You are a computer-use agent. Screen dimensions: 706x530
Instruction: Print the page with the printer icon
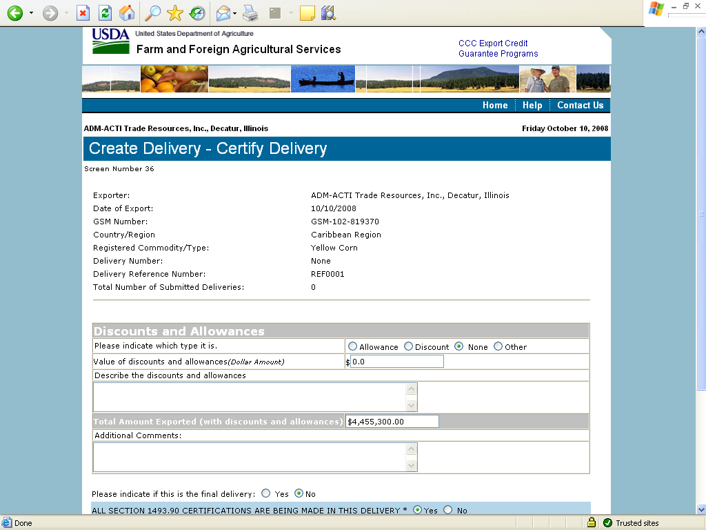point(250,13)
